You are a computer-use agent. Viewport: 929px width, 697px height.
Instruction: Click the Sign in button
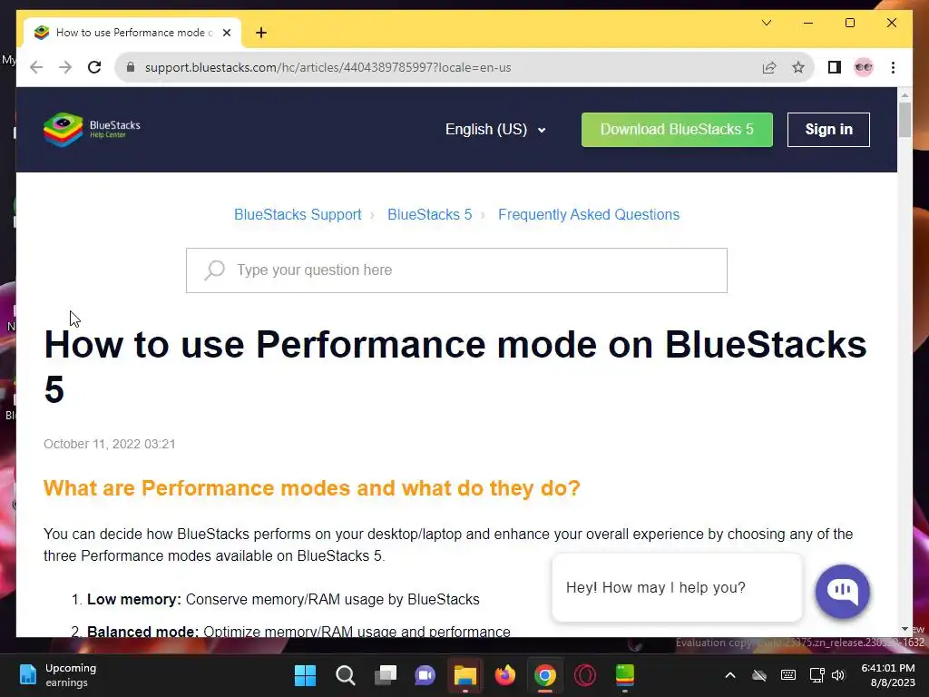pyautogui.click(x=828, y=129)
